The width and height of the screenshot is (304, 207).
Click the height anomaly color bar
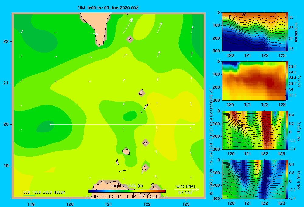click(x=127, y=191)
